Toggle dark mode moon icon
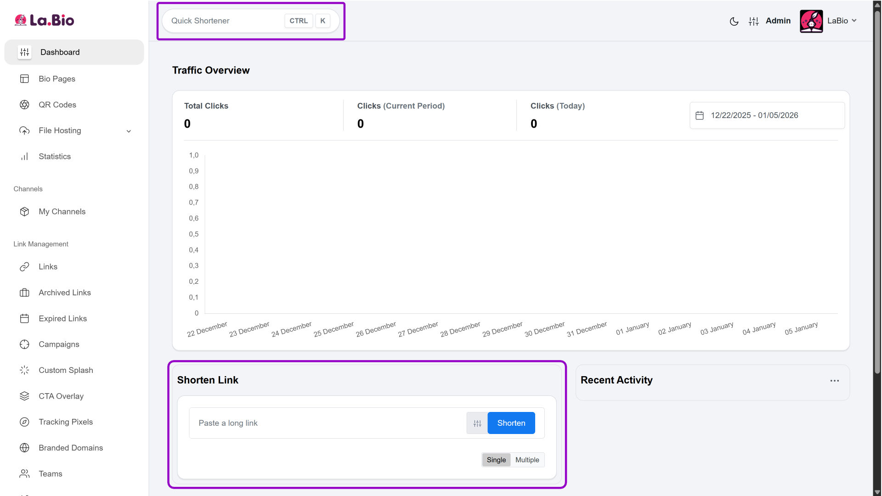The image size is (882, 496). 734,21
